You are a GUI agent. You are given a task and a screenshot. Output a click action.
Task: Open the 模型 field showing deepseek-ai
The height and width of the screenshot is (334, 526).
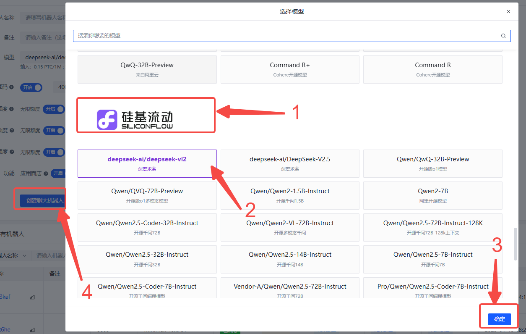pos(43,57)
